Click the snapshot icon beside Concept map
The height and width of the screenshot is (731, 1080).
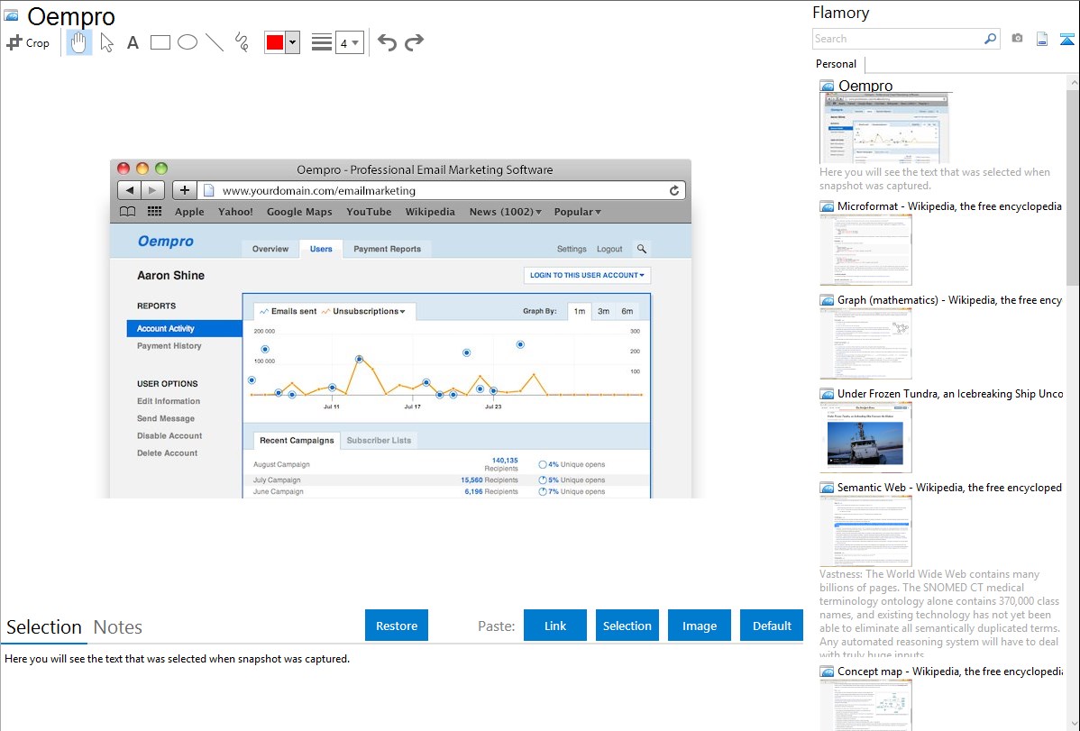pyautogui.click(x=827, y=672)
